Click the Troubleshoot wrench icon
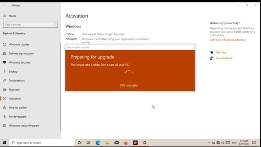This screenshot has height=147, width=261. tap(4, 80)
